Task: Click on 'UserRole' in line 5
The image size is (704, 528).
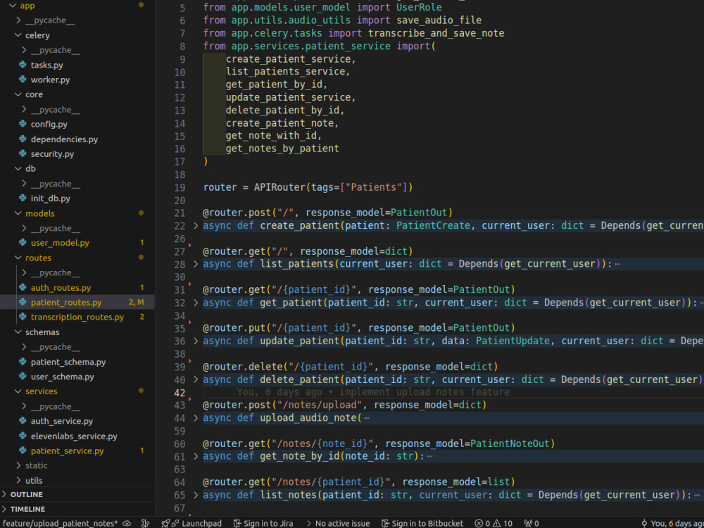Action: pos(419,8)
